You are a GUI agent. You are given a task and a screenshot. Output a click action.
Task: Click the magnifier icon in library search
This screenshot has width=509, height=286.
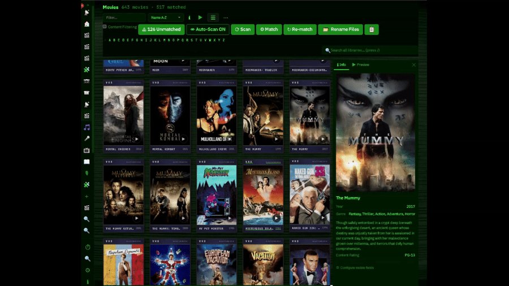point(327,50)
